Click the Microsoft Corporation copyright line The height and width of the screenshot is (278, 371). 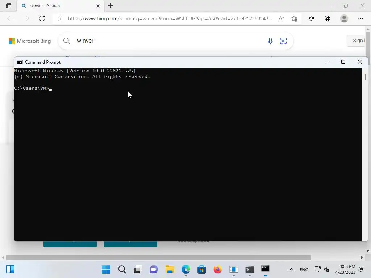pyautogui.click(x=82, y=77)
